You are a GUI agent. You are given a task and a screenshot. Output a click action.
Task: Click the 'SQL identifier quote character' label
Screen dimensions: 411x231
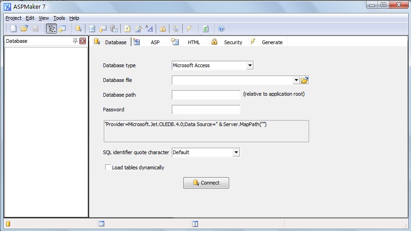point(136,152)
